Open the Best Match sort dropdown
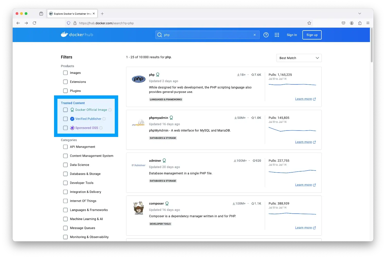 [x=299, y=58]
